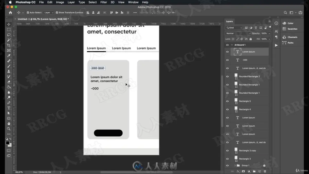This screenshot has width=309, height=174.
Task: Hide the Group 1 layer
Action: 227,165
